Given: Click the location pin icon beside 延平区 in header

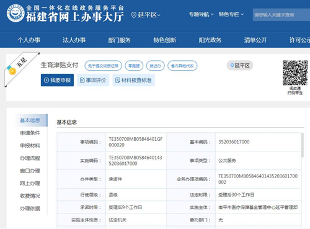Looking at the screenshot, I should tap(134, 15).
